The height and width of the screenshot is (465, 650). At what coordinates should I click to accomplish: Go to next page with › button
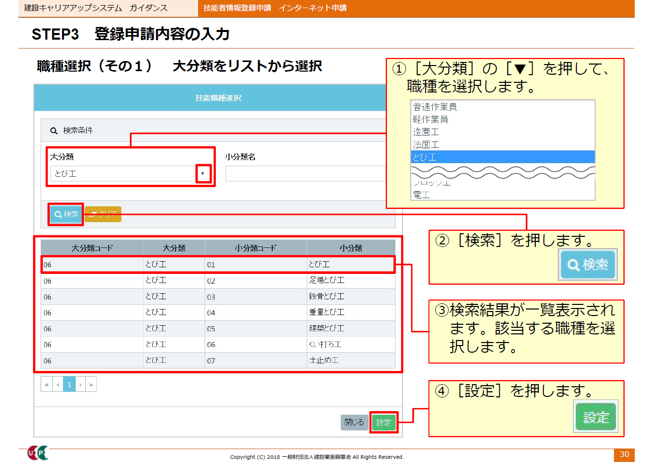[80, 385]
